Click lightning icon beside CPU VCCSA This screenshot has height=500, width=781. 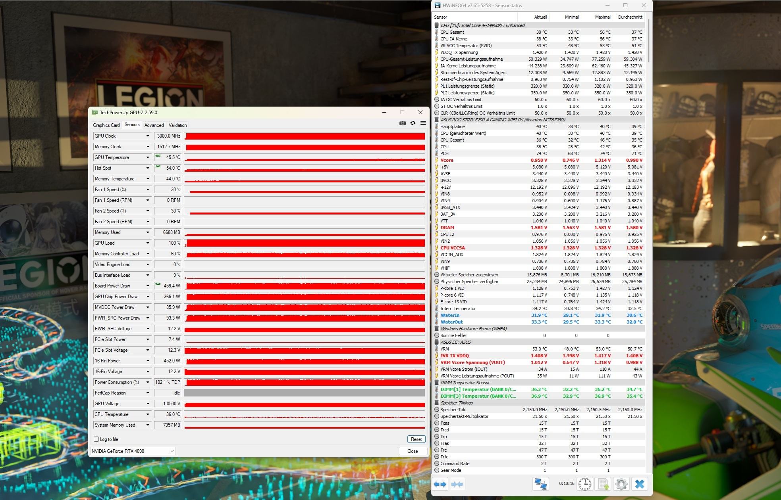click(437, 248)
